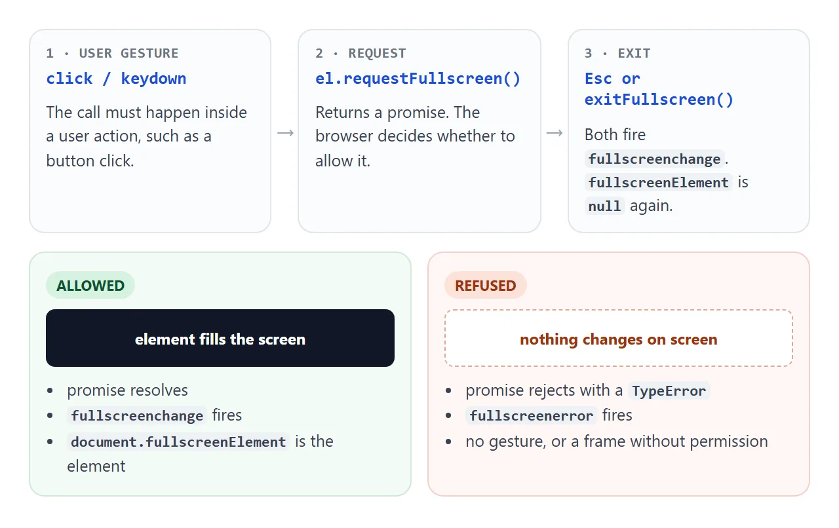This screenshot has height=528, width=839.
Task: Click the 'fullscreenerror' code chip
Action: click(532, 416)
